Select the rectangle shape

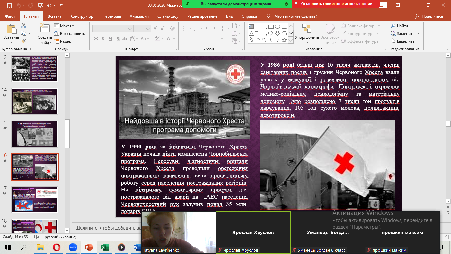pyautogui.click(x=271, y=27)
